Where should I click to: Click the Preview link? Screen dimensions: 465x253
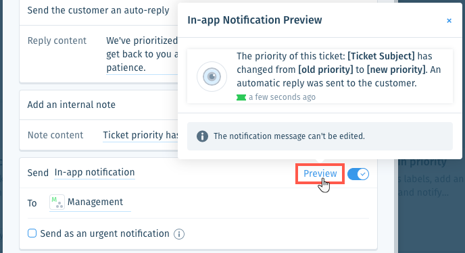320,173
